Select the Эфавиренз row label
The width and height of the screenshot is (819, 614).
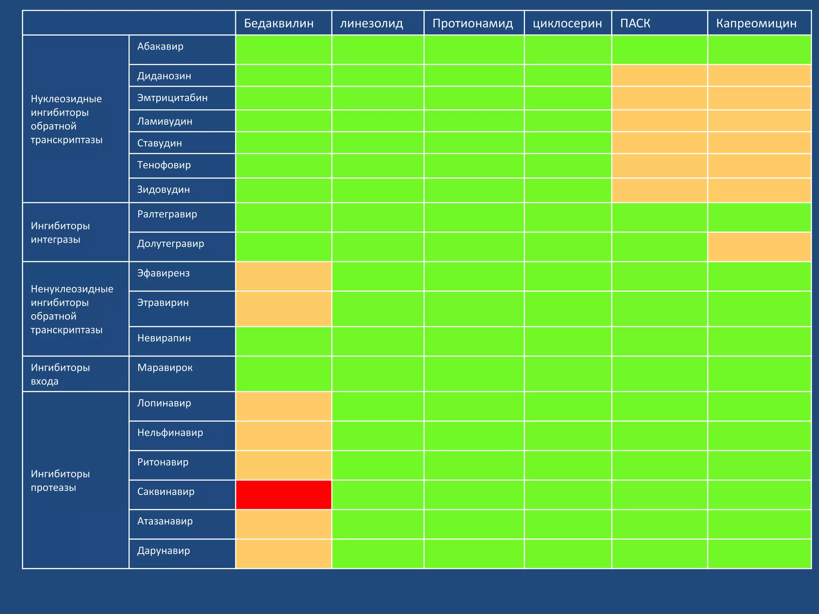point(163,273)
